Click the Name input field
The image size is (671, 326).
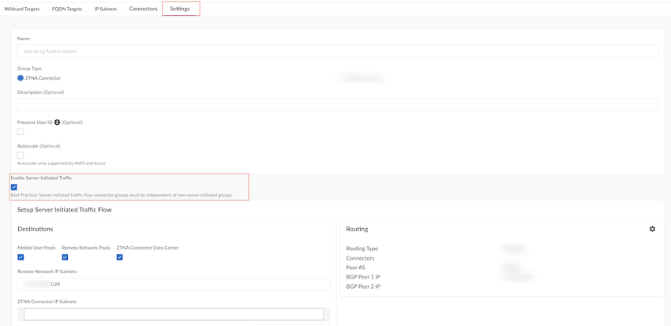pos(338,51)
